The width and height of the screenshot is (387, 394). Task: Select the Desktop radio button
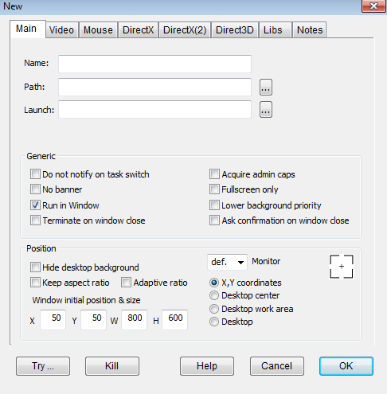[214, 322]
